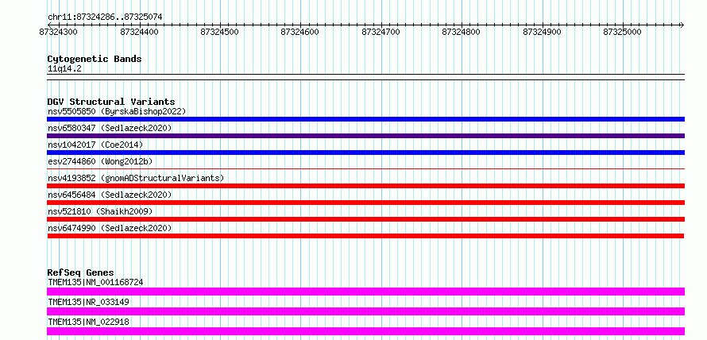Select the red nsv6456484 variant bar
Viewport: 707px width, 340px height.
(365, 203)
